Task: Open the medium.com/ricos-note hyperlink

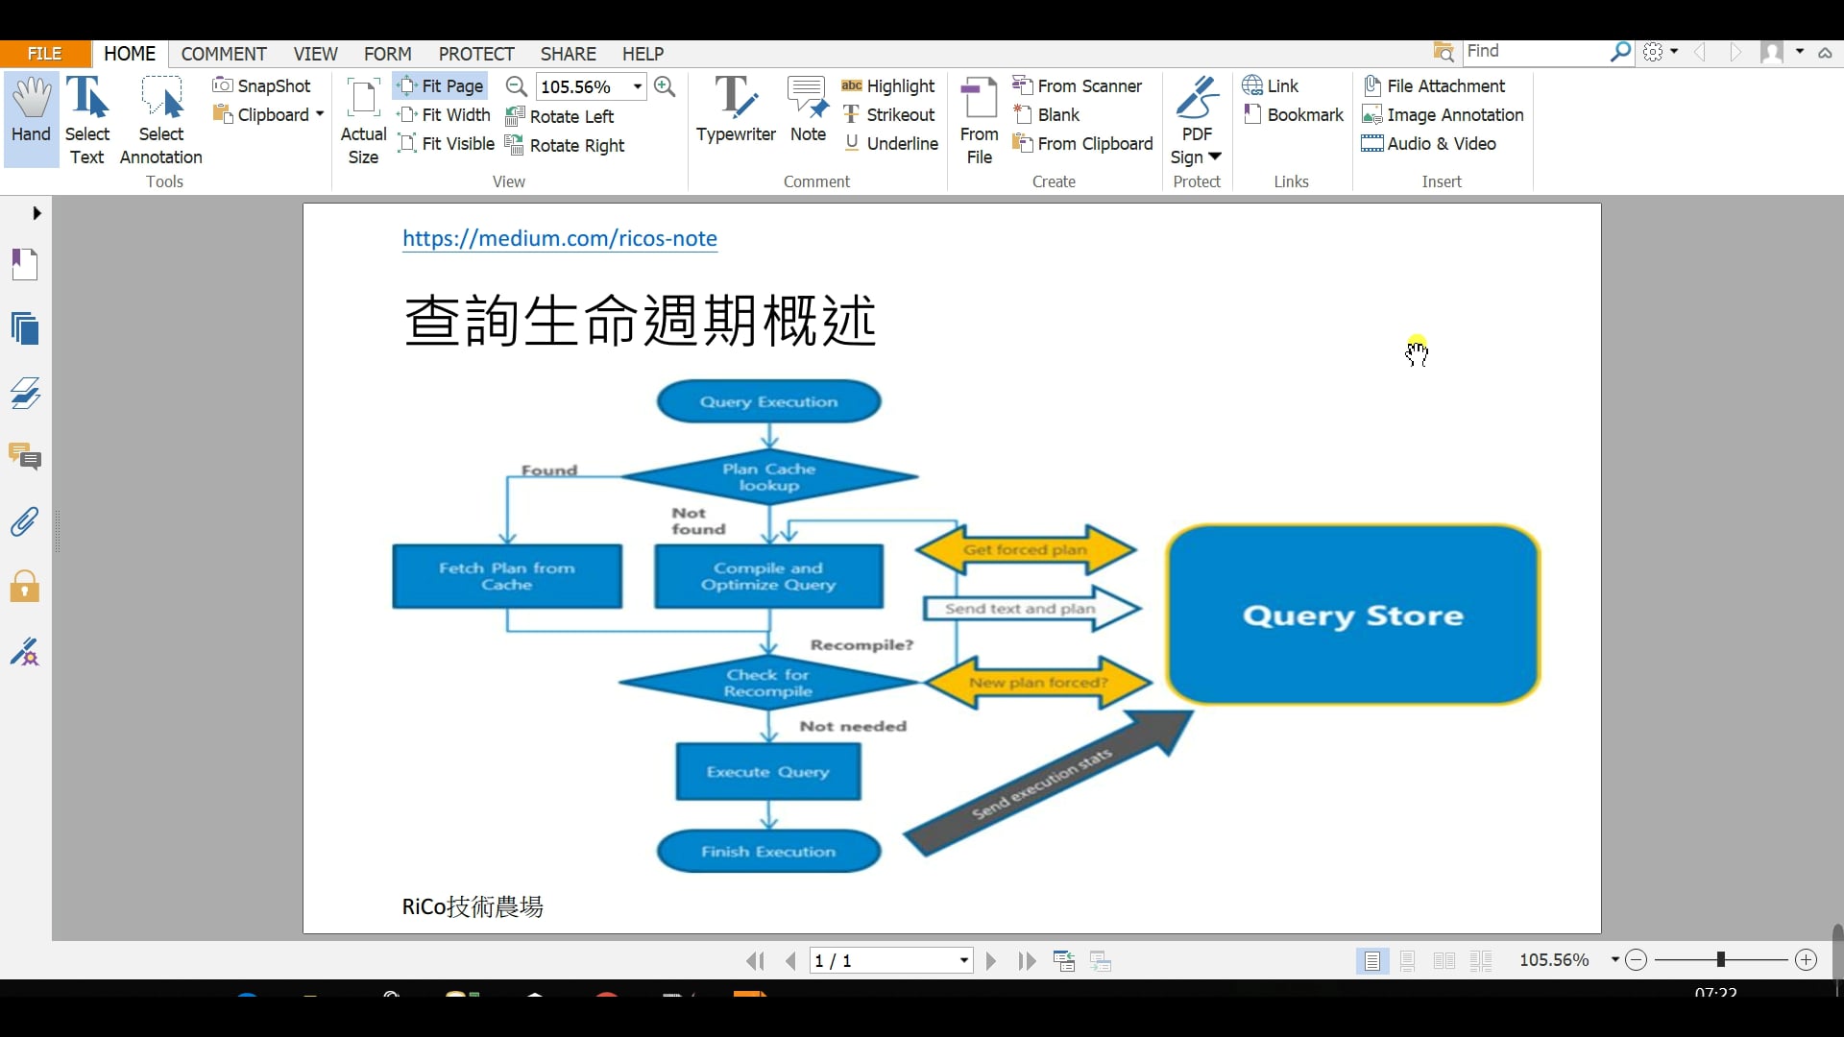Action: pyautogui.click(x=559, y=238)
